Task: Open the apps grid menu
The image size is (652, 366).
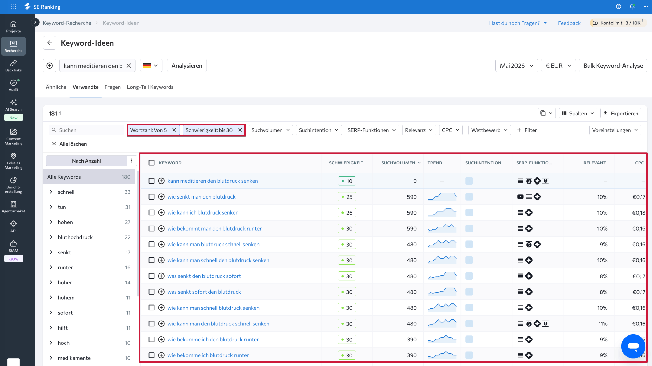Action: (x=13, y=7)
